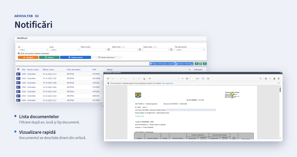Click the '19-10-2026 12:37' date cell

(x=49, y=100)
